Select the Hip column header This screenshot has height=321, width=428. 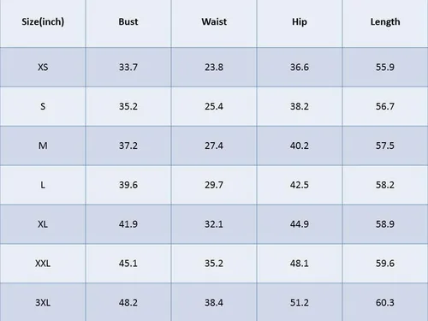[x=300, y=21]
